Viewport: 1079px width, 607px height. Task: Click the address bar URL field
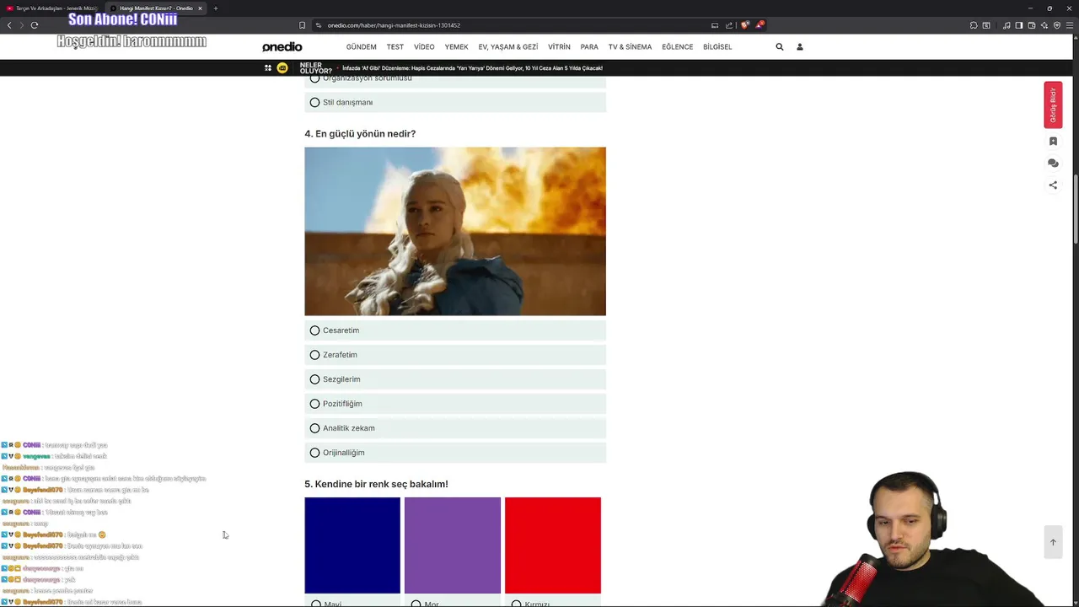[514, 25]
